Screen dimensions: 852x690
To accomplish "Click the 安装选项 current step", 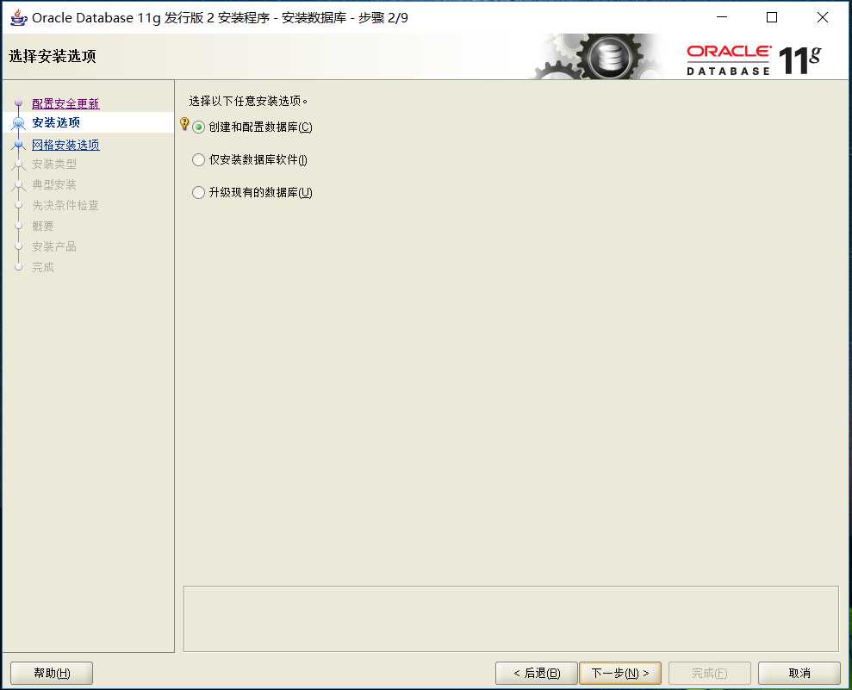I will (x=56, y=123).
